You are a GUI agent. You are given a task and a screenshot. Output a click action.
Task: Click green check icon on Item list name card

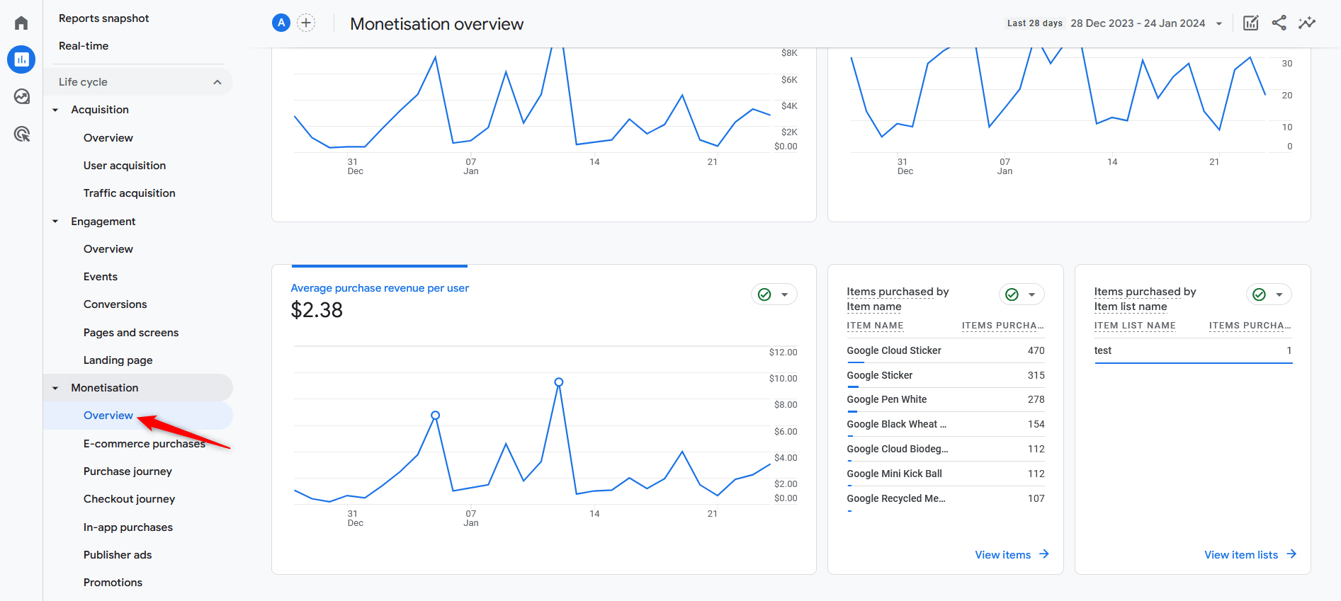pyautogui.click(x=1259, y=294)
